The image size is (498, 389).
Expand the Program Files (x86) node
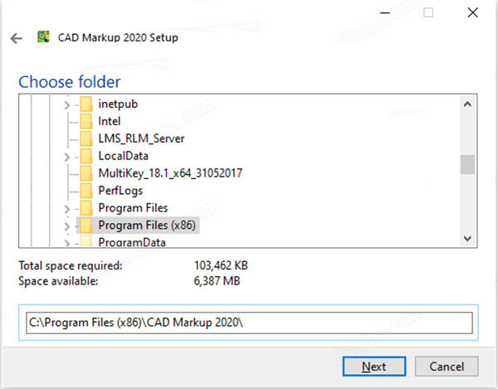(x=66, y=226)
